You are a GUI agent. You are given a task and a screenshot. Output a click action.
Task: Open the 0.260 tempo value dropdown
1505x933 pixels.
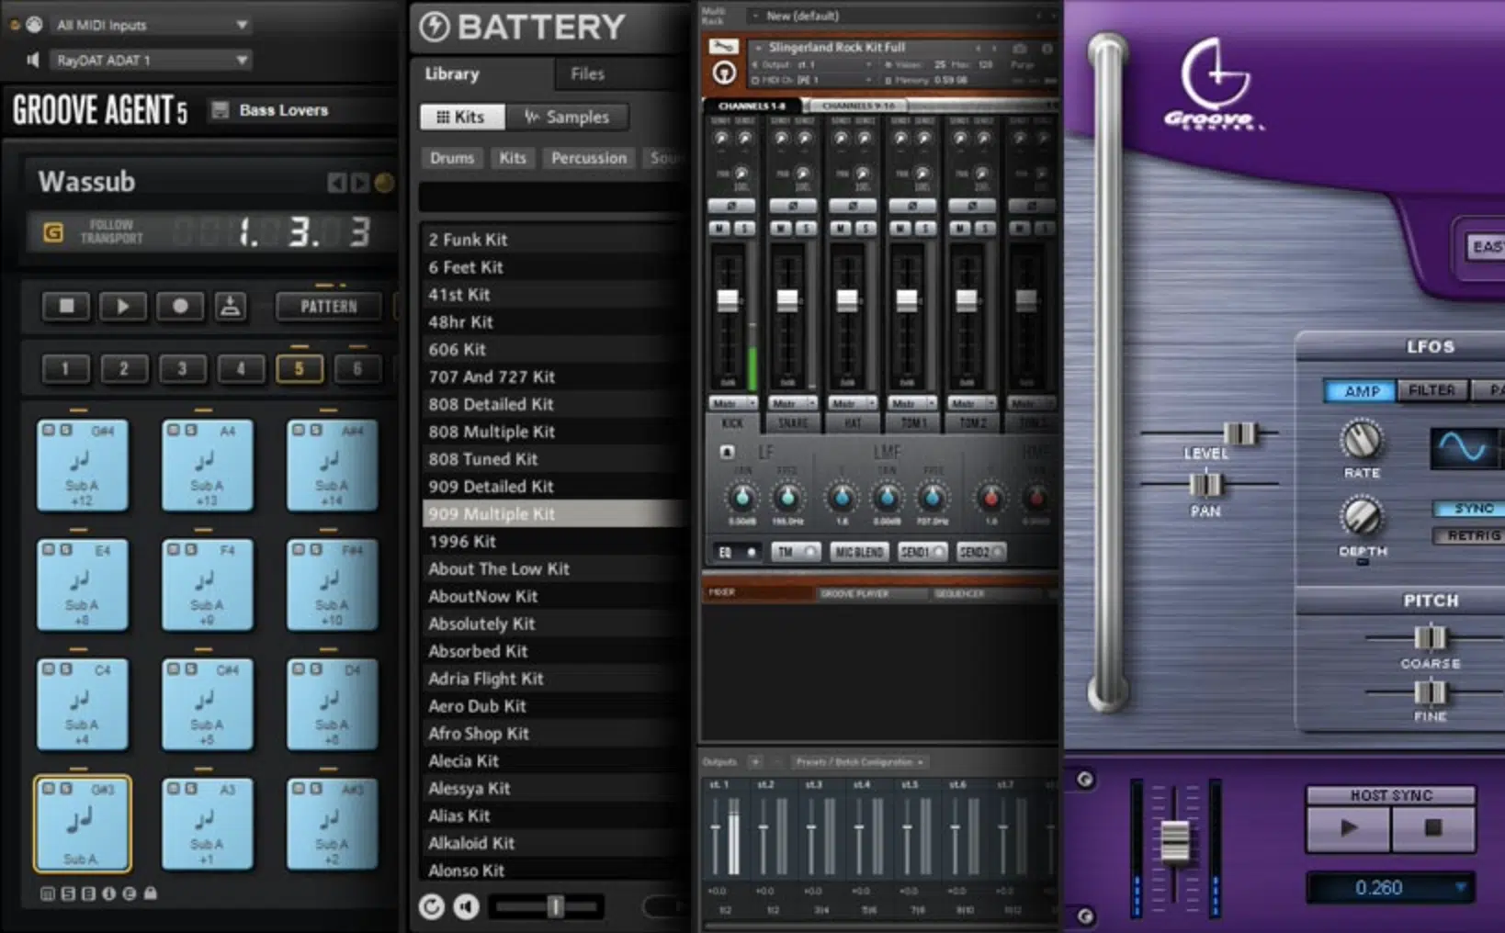[x=1390, y=888]
